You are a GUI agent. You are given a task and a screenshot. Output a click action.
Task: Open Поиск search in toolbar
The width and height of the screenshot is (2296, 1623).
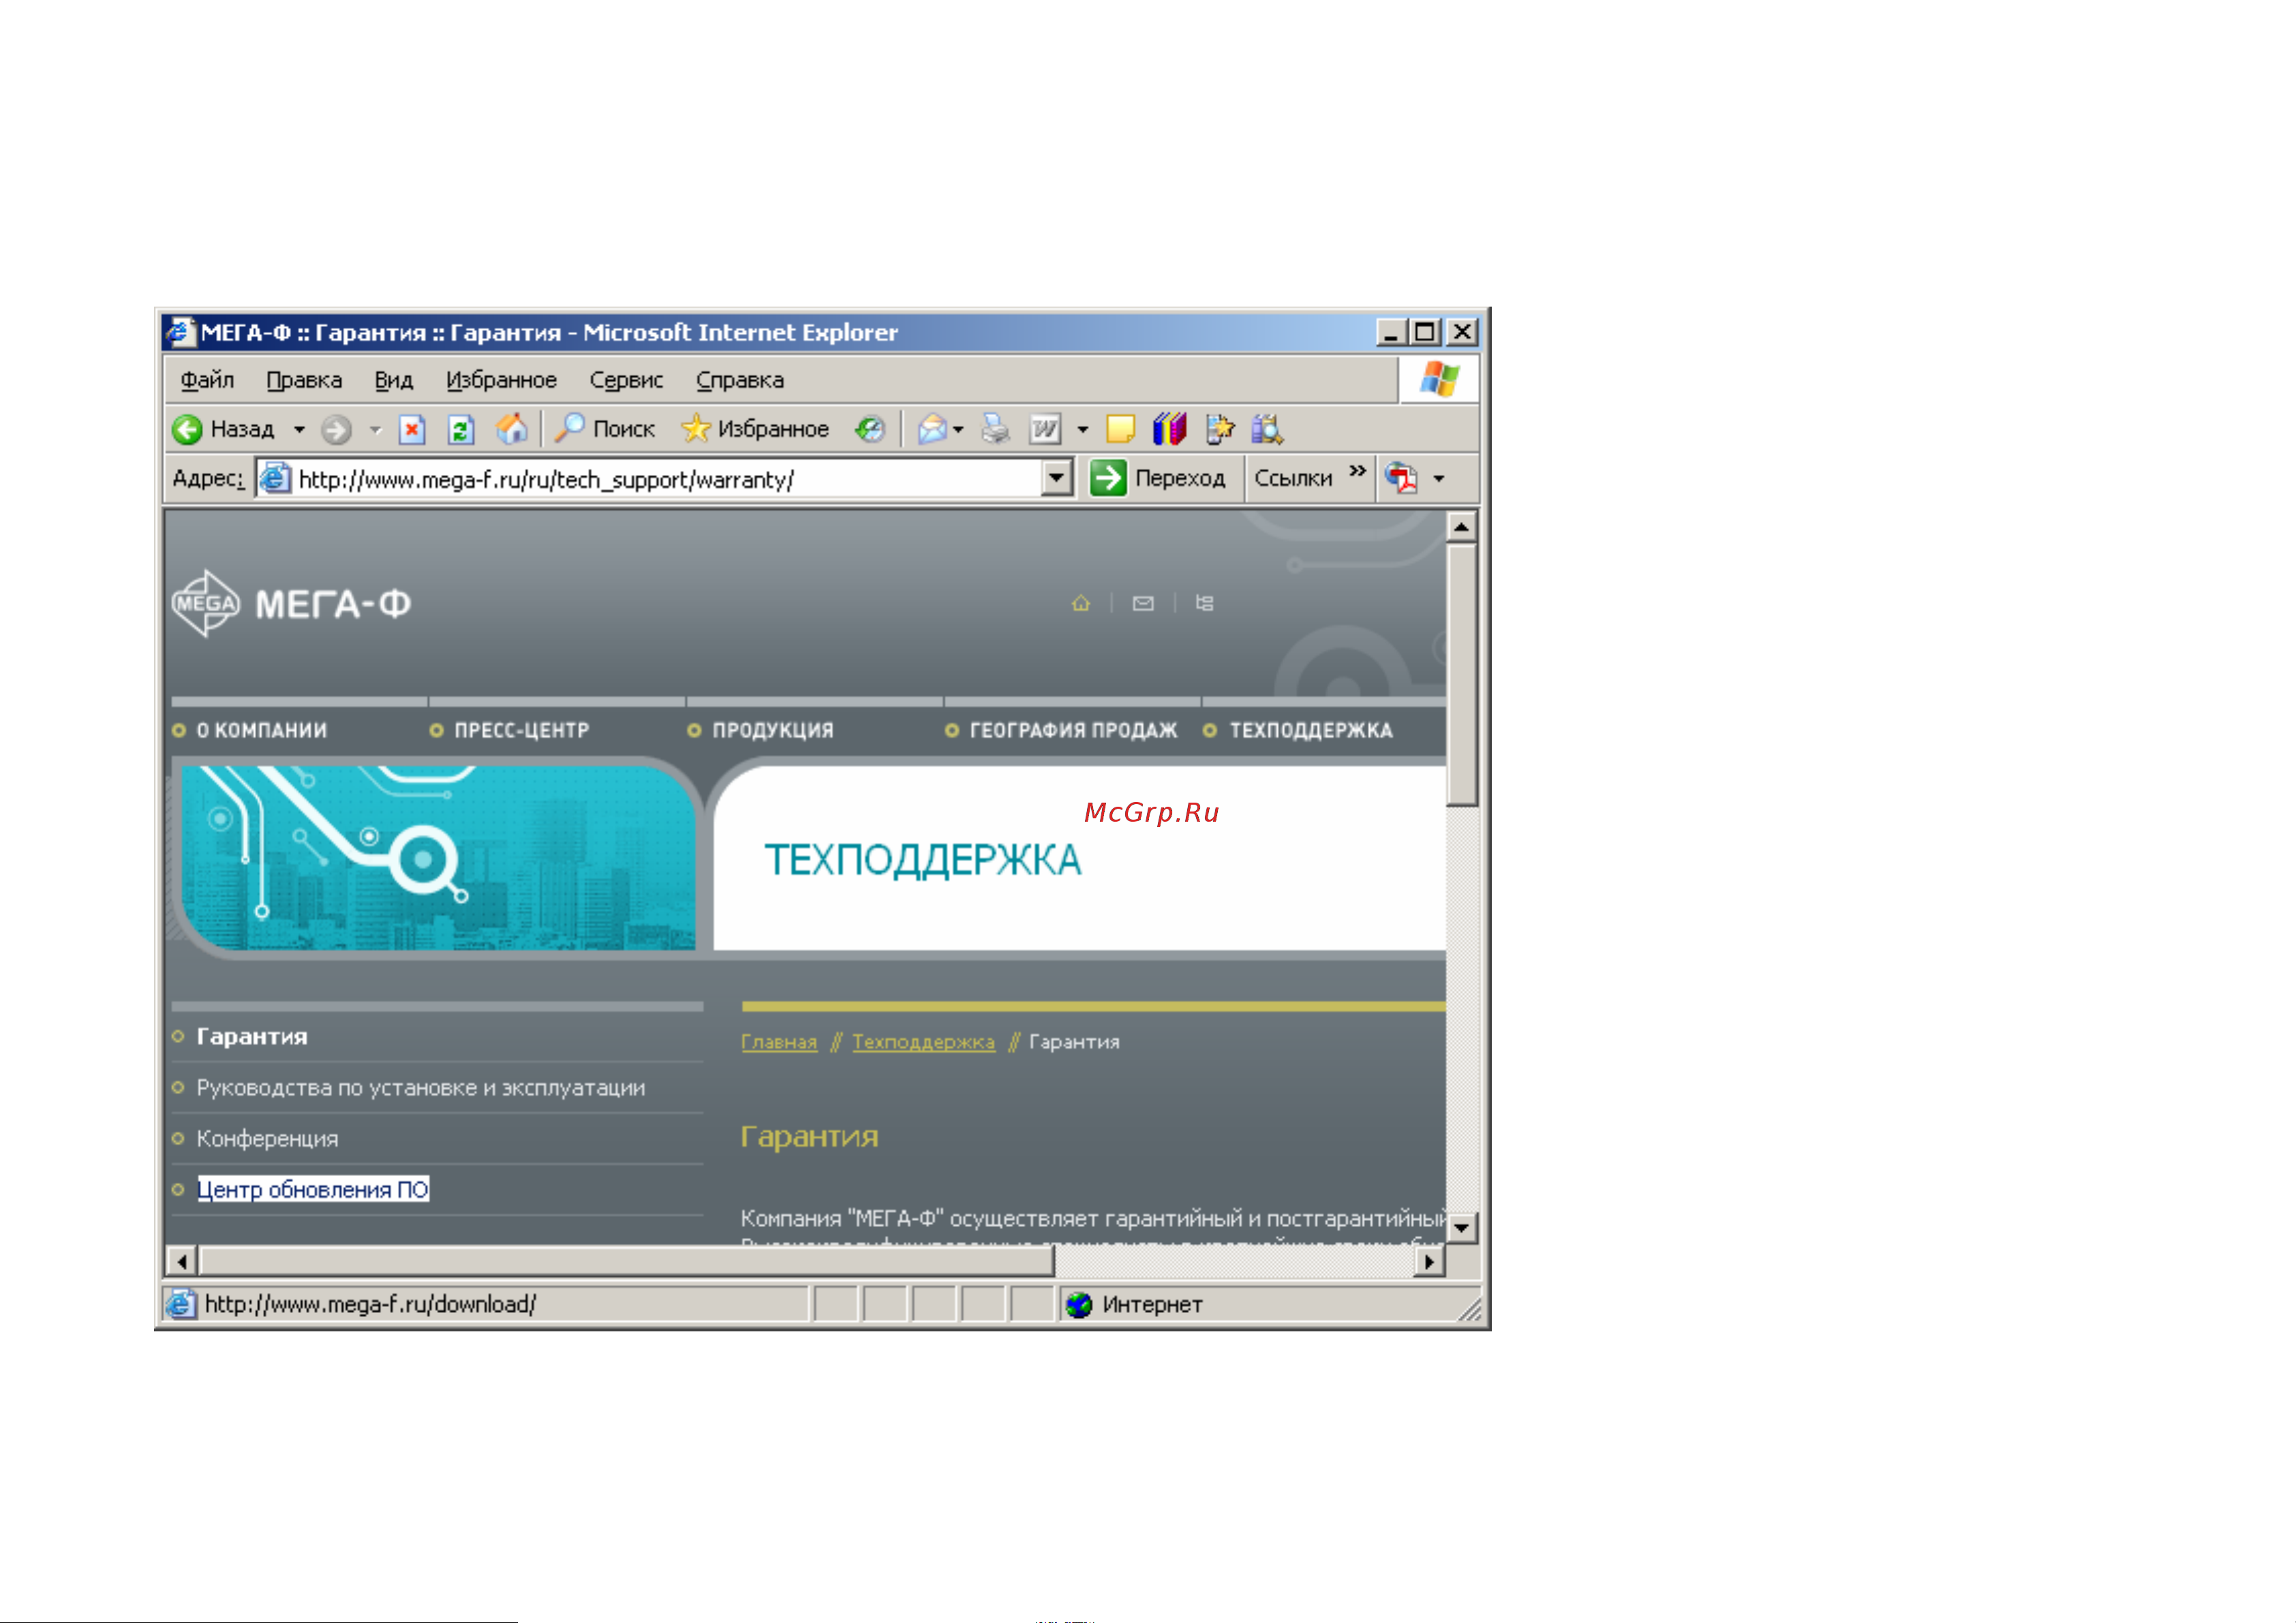(x=605, y=428)
